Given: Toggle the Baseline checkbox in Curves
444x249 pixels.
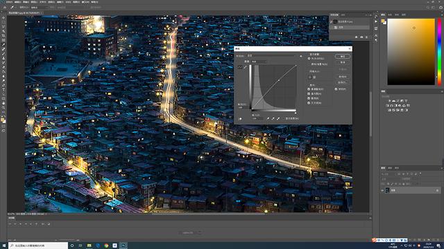Looking at the screenshot, I should pyautogui.click(x=309, y=98).
